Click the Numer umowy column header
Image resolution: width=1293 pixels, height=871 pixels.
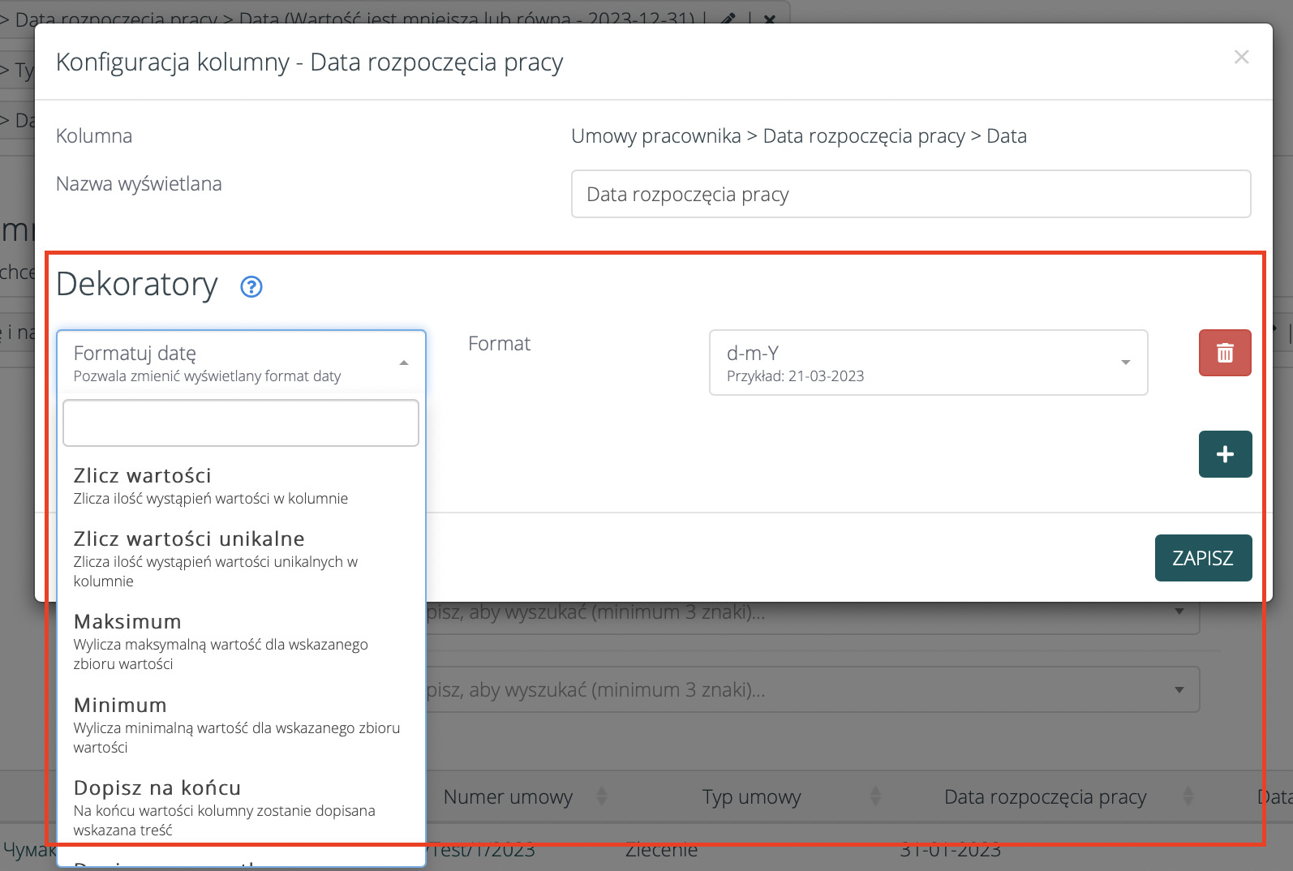[508, 797]
